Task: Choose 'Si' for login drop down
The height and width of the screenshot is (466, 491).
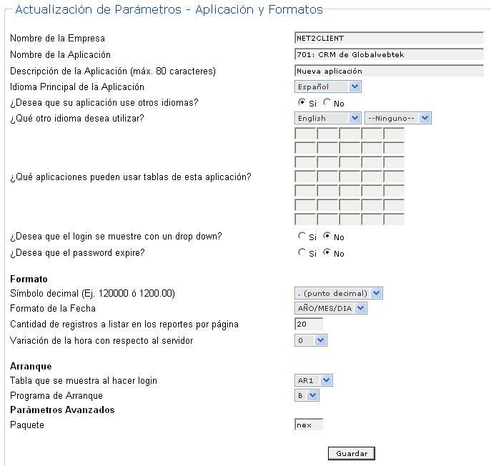Action: pos(302,237)
